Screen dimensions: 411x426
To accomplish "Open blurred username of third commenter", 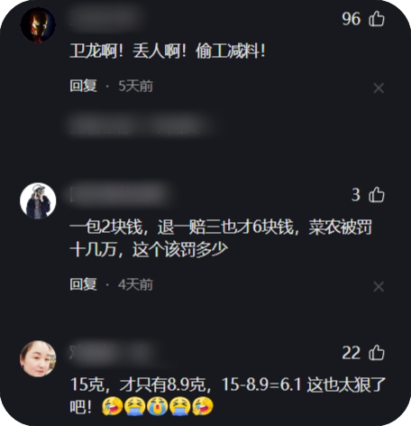I will (x=113, y=352).
